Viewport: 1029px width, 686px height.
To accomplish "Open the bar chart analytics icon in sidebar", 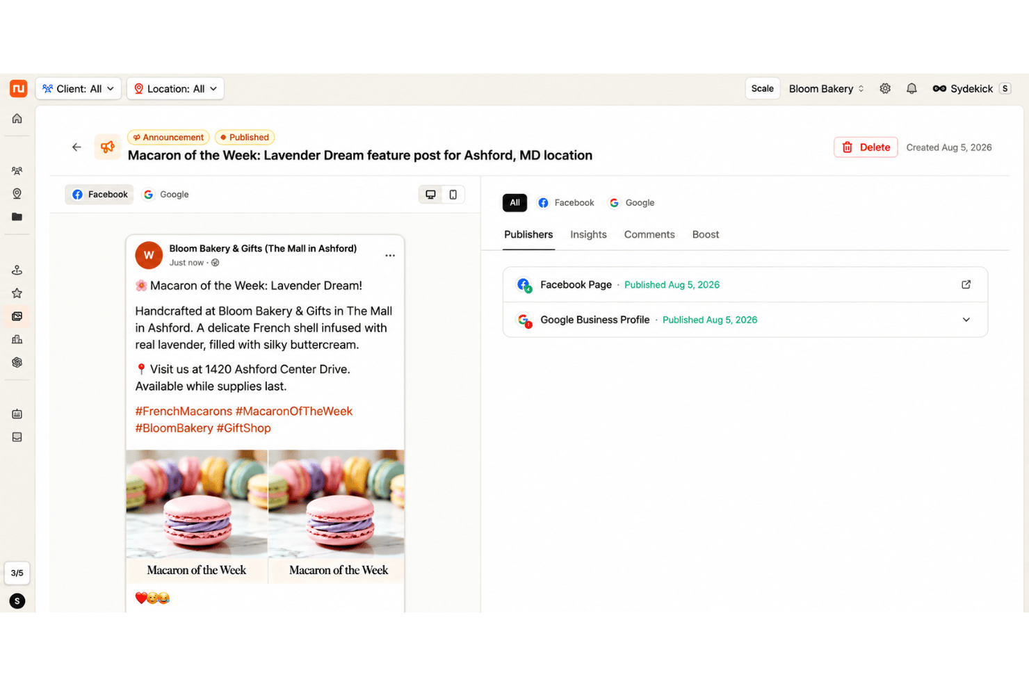I will click(x=17, y=339).
